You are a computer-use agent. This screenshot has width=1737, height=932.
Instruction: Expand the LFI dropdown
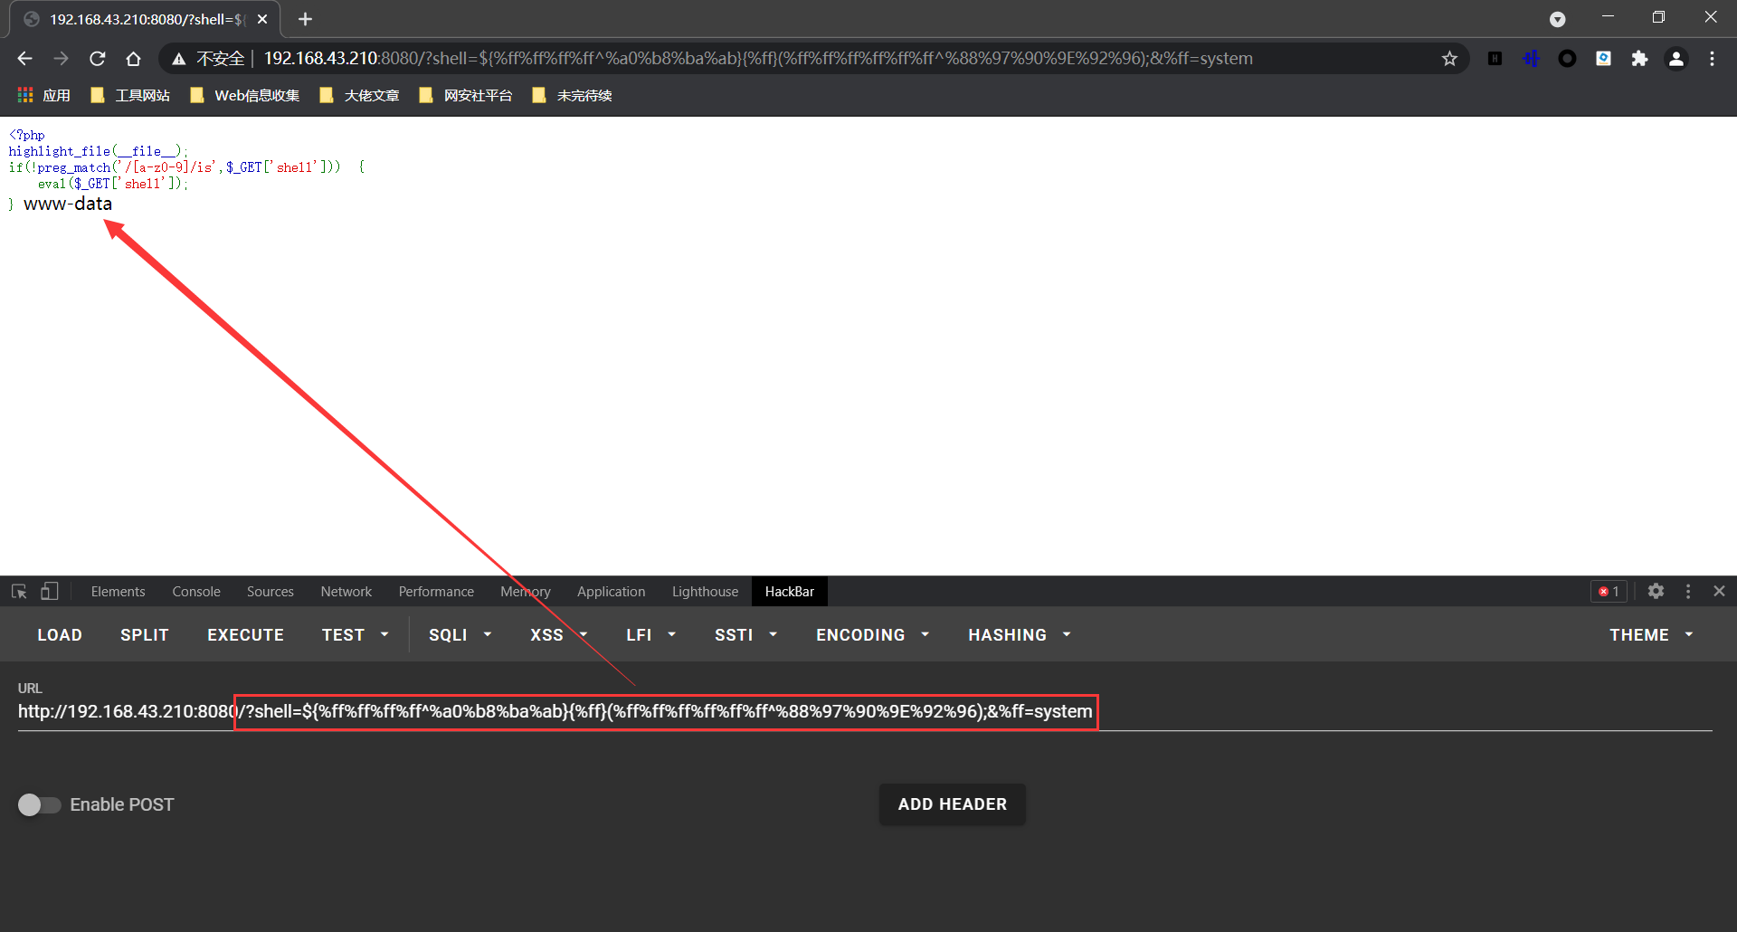[x=650, y=635]
